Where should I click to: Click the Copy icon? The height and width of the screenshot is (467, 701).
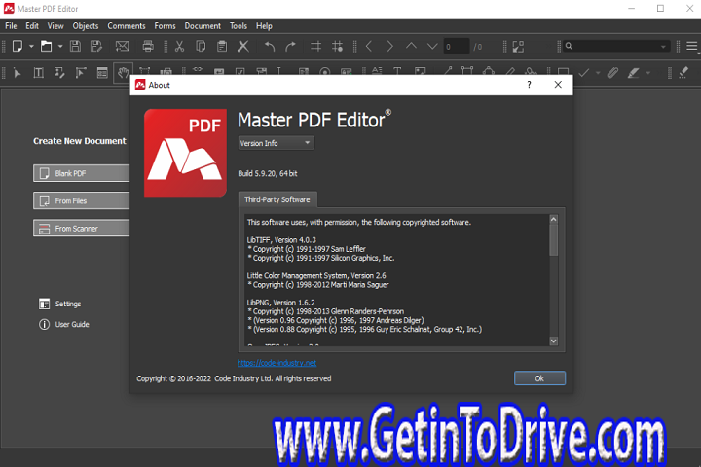(201, 46)
